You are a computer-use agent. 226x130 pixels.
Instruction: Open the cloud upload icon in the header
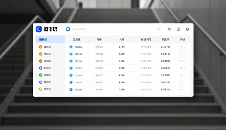pyautogui.click(x=178, y=29)
